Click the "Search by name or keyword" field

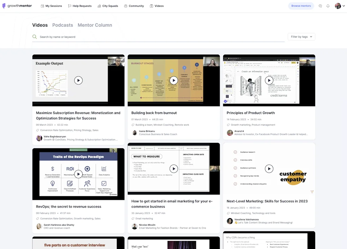coord(102,37)
